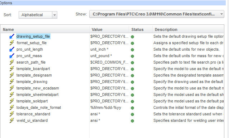Image resolution: width=229 pixels, height=138 pixels.
Task: Select the template_new_ecadasm option
Action: coord(38,88)
